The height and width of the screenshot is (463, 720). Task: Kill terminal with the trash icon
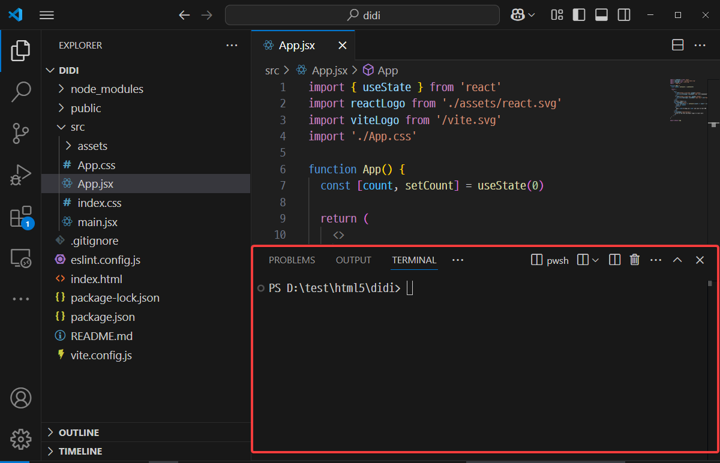click(x=634, y=260)
